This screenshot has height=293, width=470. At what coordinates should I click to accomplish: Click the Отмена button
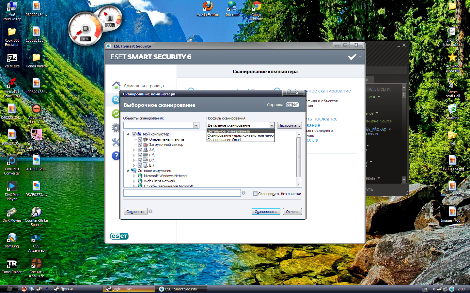point(292,212)
